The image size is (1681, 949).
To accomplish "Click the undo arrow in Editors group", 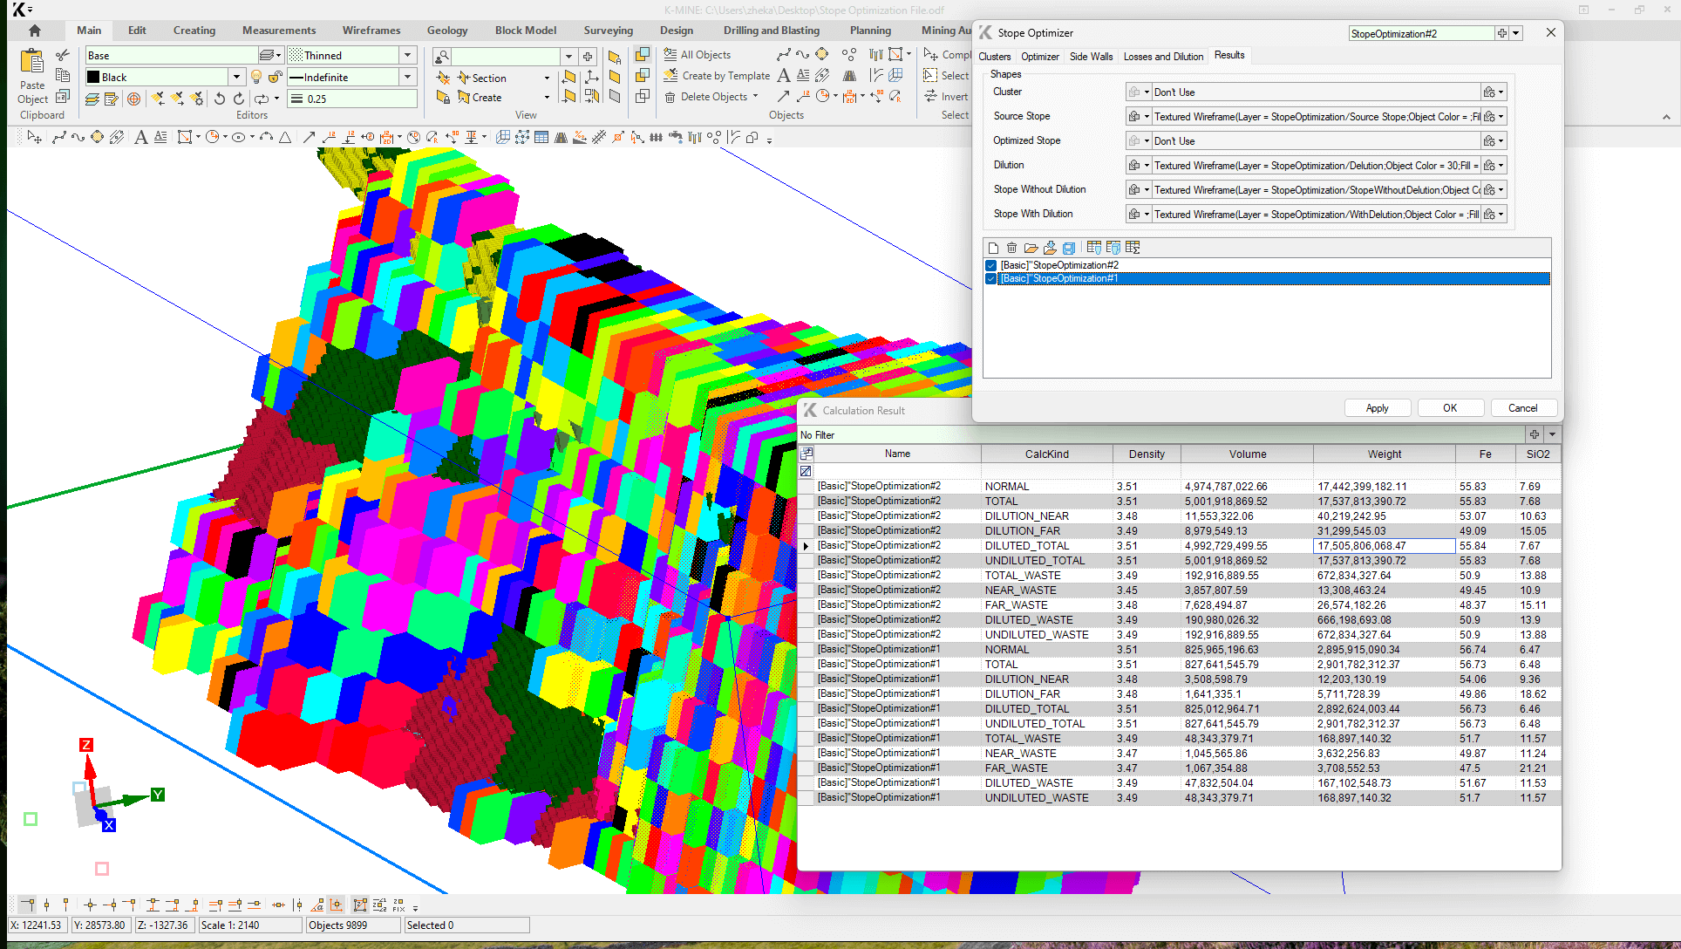I will pyautogui.click(x=220, y=99).
